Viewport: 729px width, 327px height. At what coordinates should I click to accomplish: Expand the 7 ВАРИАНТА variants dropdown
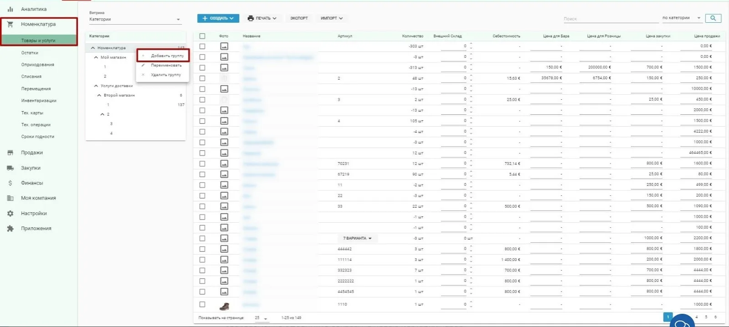[357, 238]
